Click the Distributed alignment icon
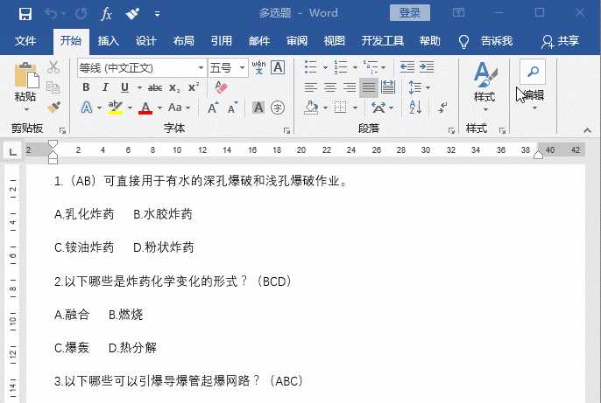601x403 pixels. (388, 87)
